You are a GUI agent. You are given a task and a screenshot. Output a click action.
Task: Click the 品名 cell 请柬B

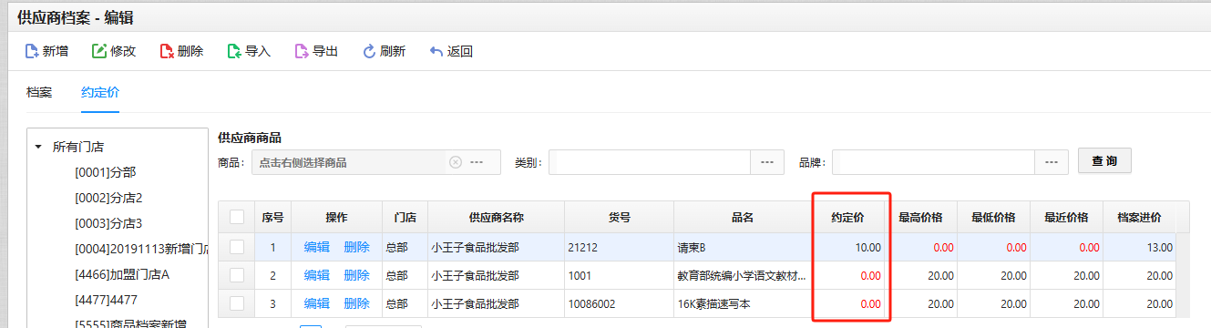[743, 247]
